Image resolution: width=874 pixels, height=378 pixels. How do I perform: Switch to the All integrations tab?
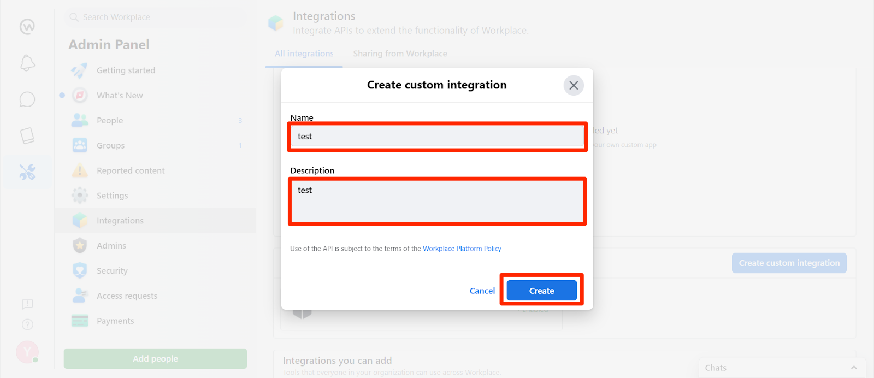coord(304,54)
